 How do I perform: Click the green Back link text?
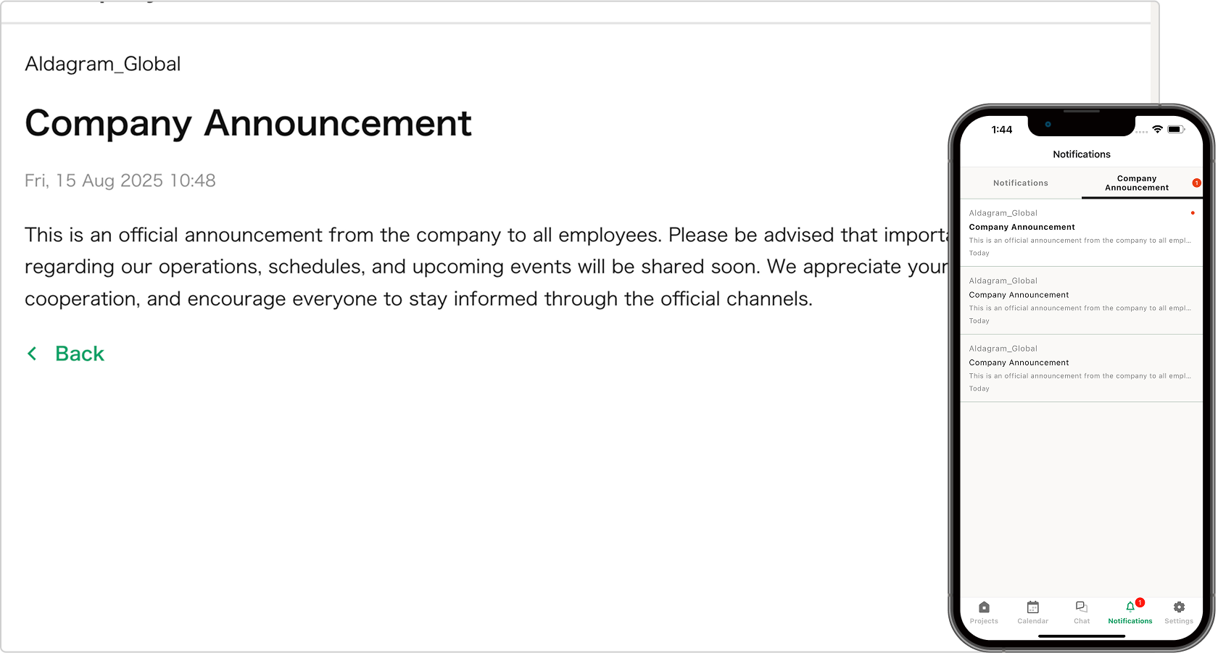[x=80, y=354]
